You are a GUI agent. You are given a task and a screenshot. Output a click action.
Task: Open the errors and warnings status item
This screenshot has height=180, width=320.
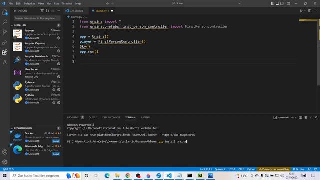click(x=8, y=169)
